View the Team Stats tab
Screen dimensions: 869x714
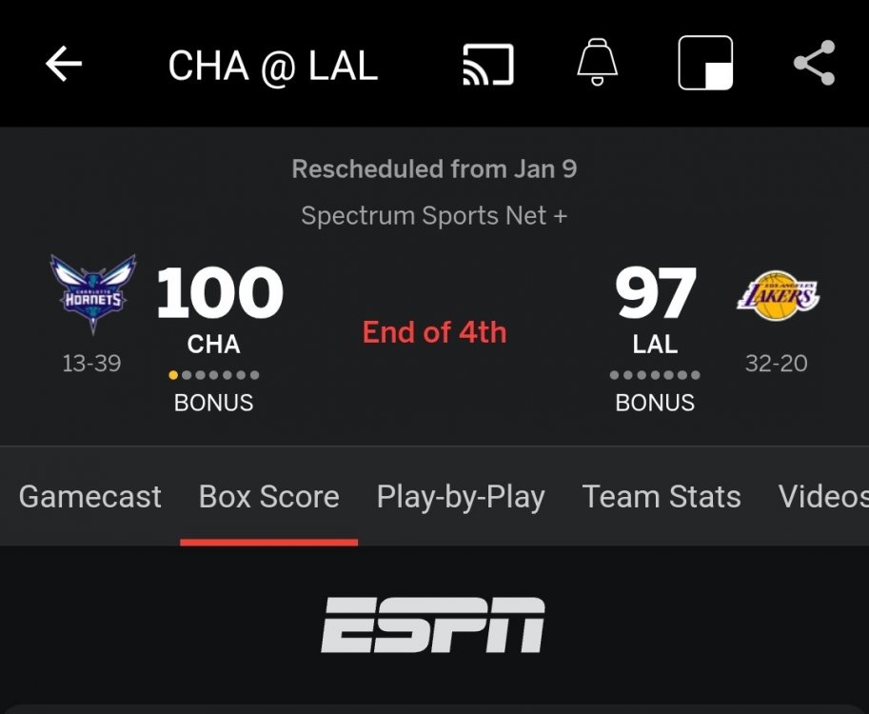pos(662,496)
